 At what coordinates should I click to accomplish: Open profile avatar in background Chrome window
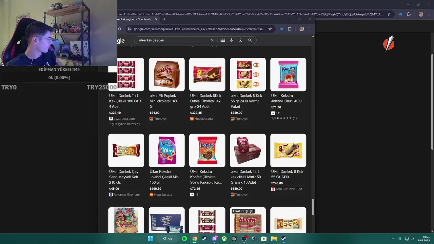421,14
